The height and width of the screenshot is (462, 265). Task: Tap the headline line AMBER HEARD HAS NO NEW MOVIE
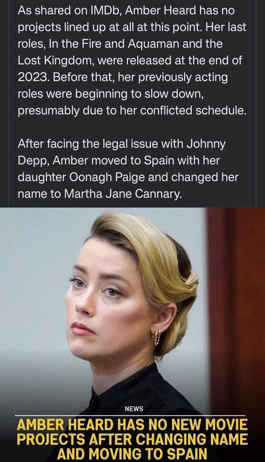[132, 425]
